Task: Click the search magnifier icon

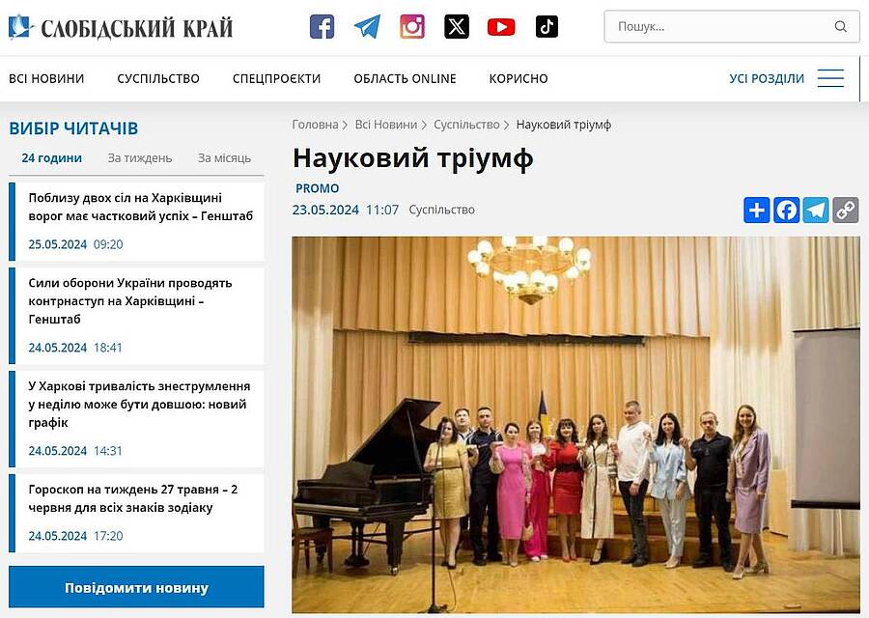Action: [x=840, y=27]
